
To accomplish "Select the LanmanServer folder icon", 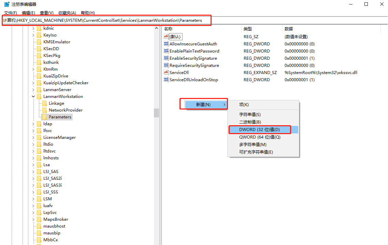I will [x=39, y=89].
